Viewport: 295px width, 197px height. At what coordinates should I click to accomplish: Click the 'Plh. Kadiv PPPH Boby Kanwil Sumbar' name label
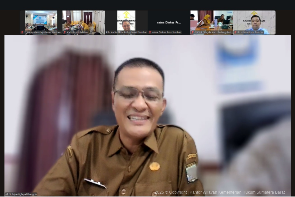tap(127, 33)
